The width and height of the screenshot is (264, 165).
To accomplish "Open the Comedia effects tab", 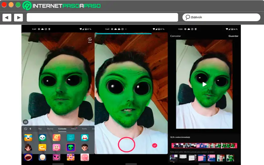I will pyautogui.click(x=62, y=129).
